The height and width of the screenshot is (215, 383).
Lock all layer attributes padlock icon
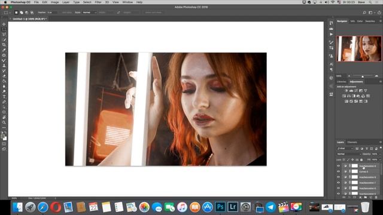(x=361, y=160)
